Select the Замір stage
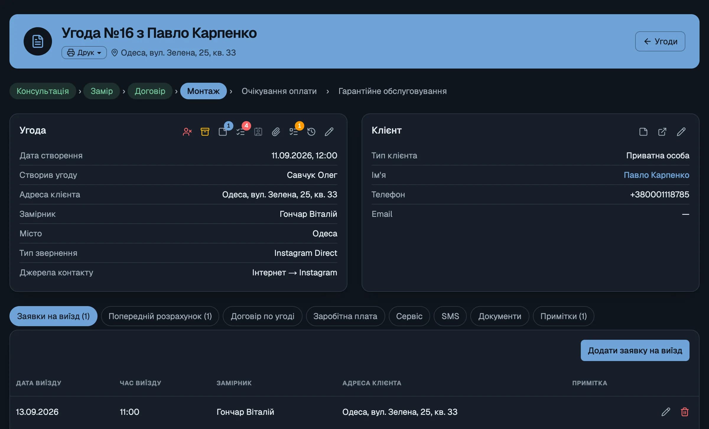This screenshot has height=429, width=709. [102, 91]
